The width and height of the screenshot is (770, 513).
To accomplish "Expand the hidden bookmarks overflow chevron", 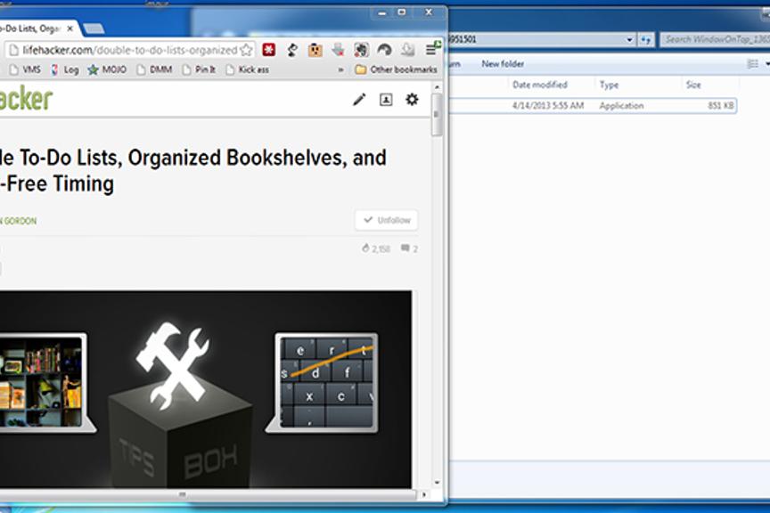I will coord(340,69).
